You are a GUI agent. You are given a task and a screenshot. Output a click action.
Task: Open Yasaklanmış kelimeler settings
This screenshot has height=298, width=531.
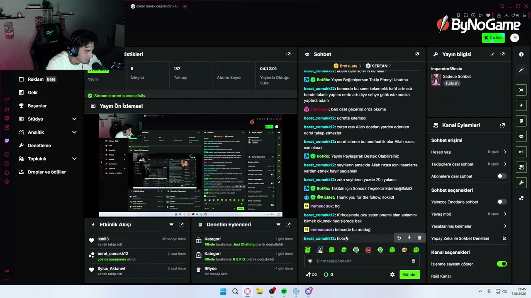[x=469, y=226]
